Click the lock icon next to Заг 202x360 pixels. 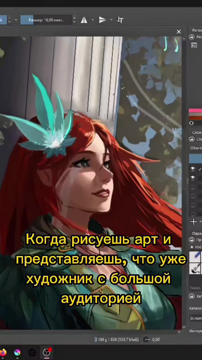click(192, 296)
